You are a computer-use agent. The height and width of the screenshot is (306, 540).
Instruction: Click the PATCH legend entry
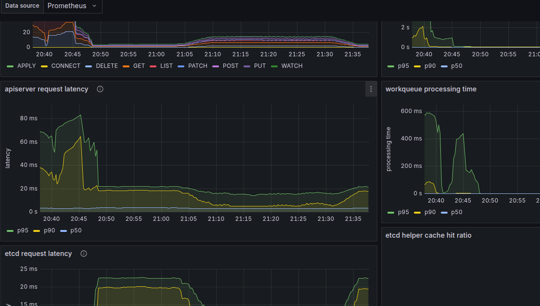point(197,66)
